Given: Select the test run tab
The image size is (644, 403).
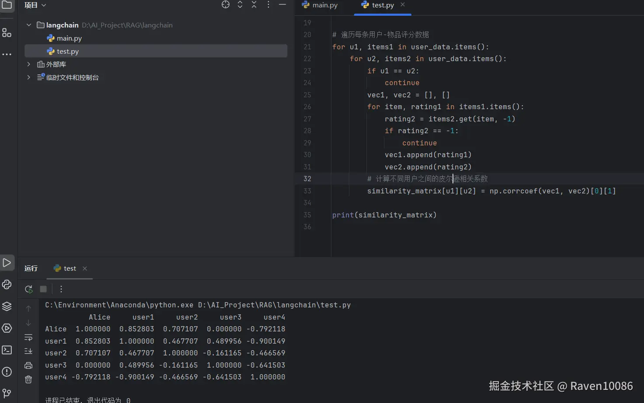Looking at the screenshot, I should (x=65, y=269).
